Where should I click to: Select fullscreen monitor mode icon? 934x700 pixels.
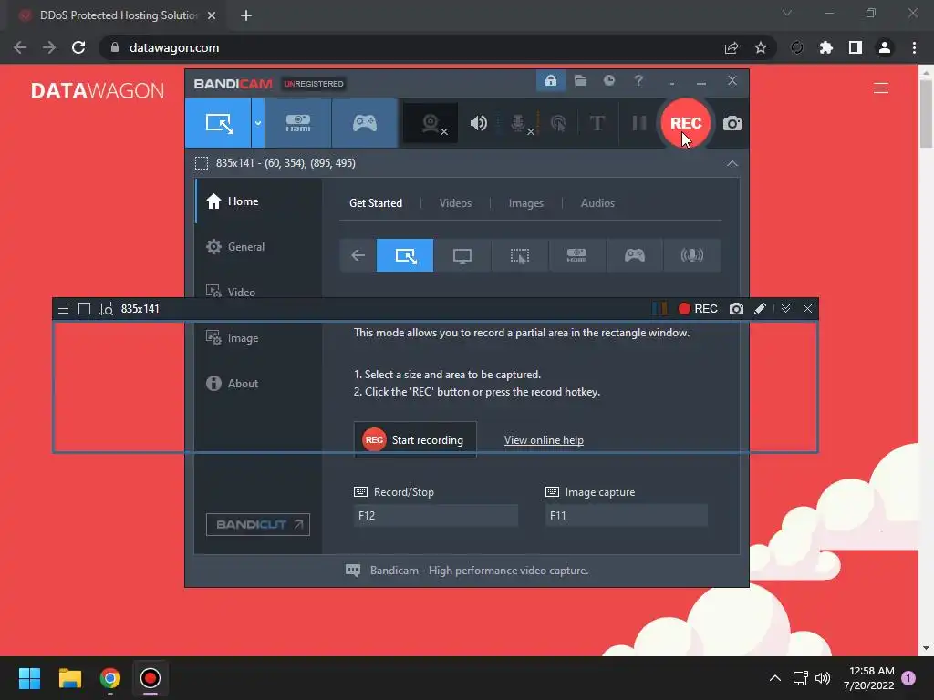tap(462, 255)
